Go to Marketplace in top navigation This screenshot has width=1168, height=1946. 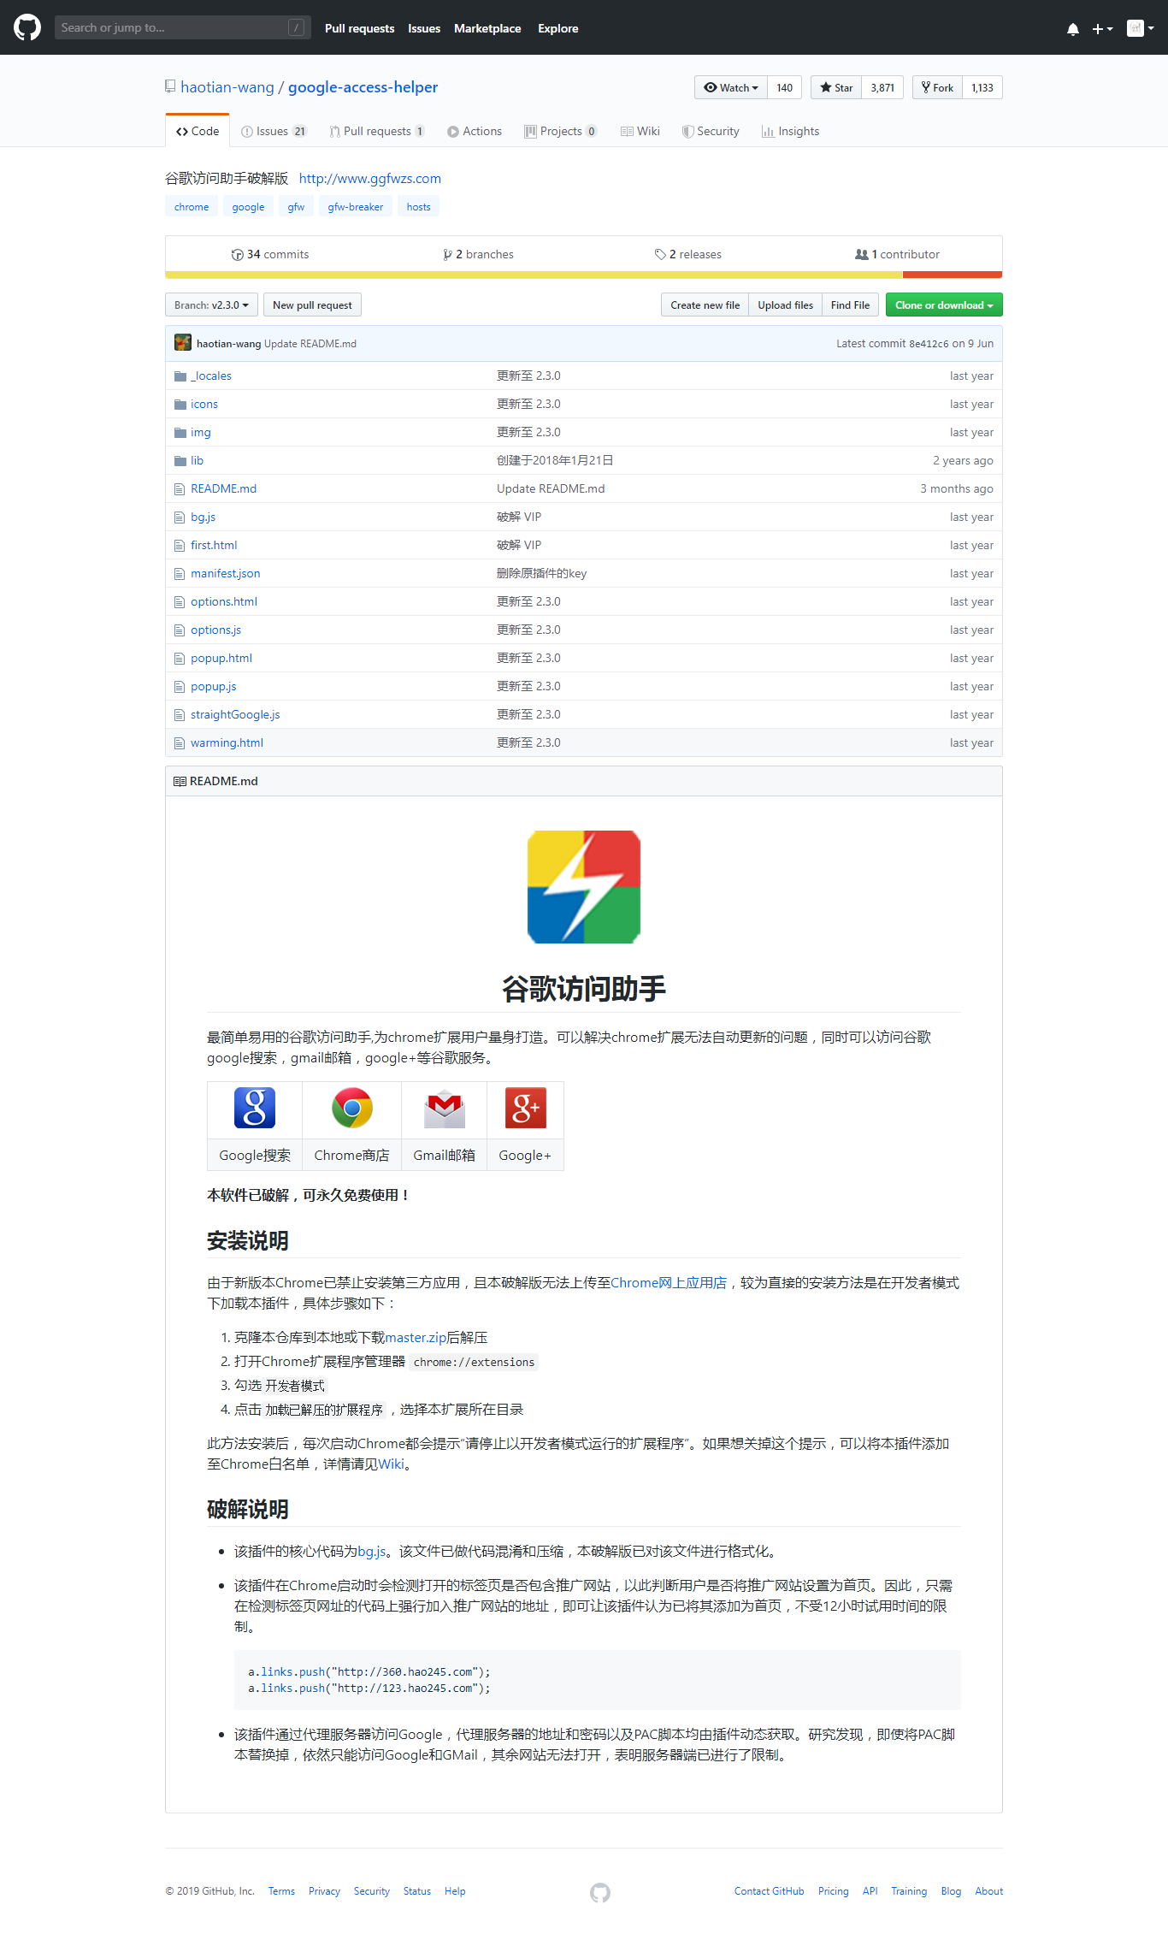(487, 28)
